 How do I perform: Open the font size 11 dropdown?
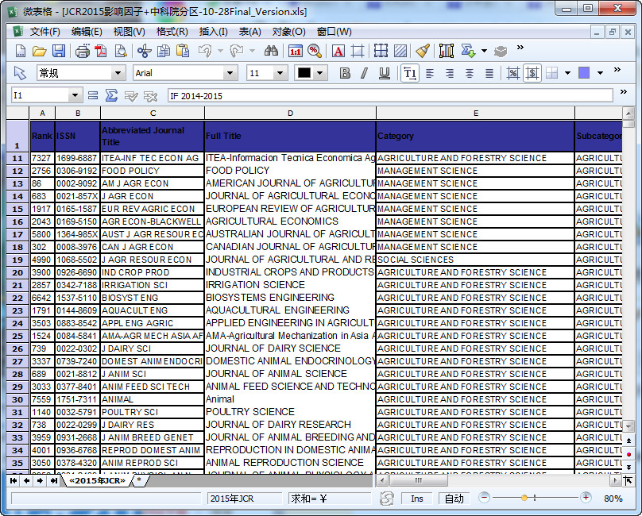(x=280, y=73)
